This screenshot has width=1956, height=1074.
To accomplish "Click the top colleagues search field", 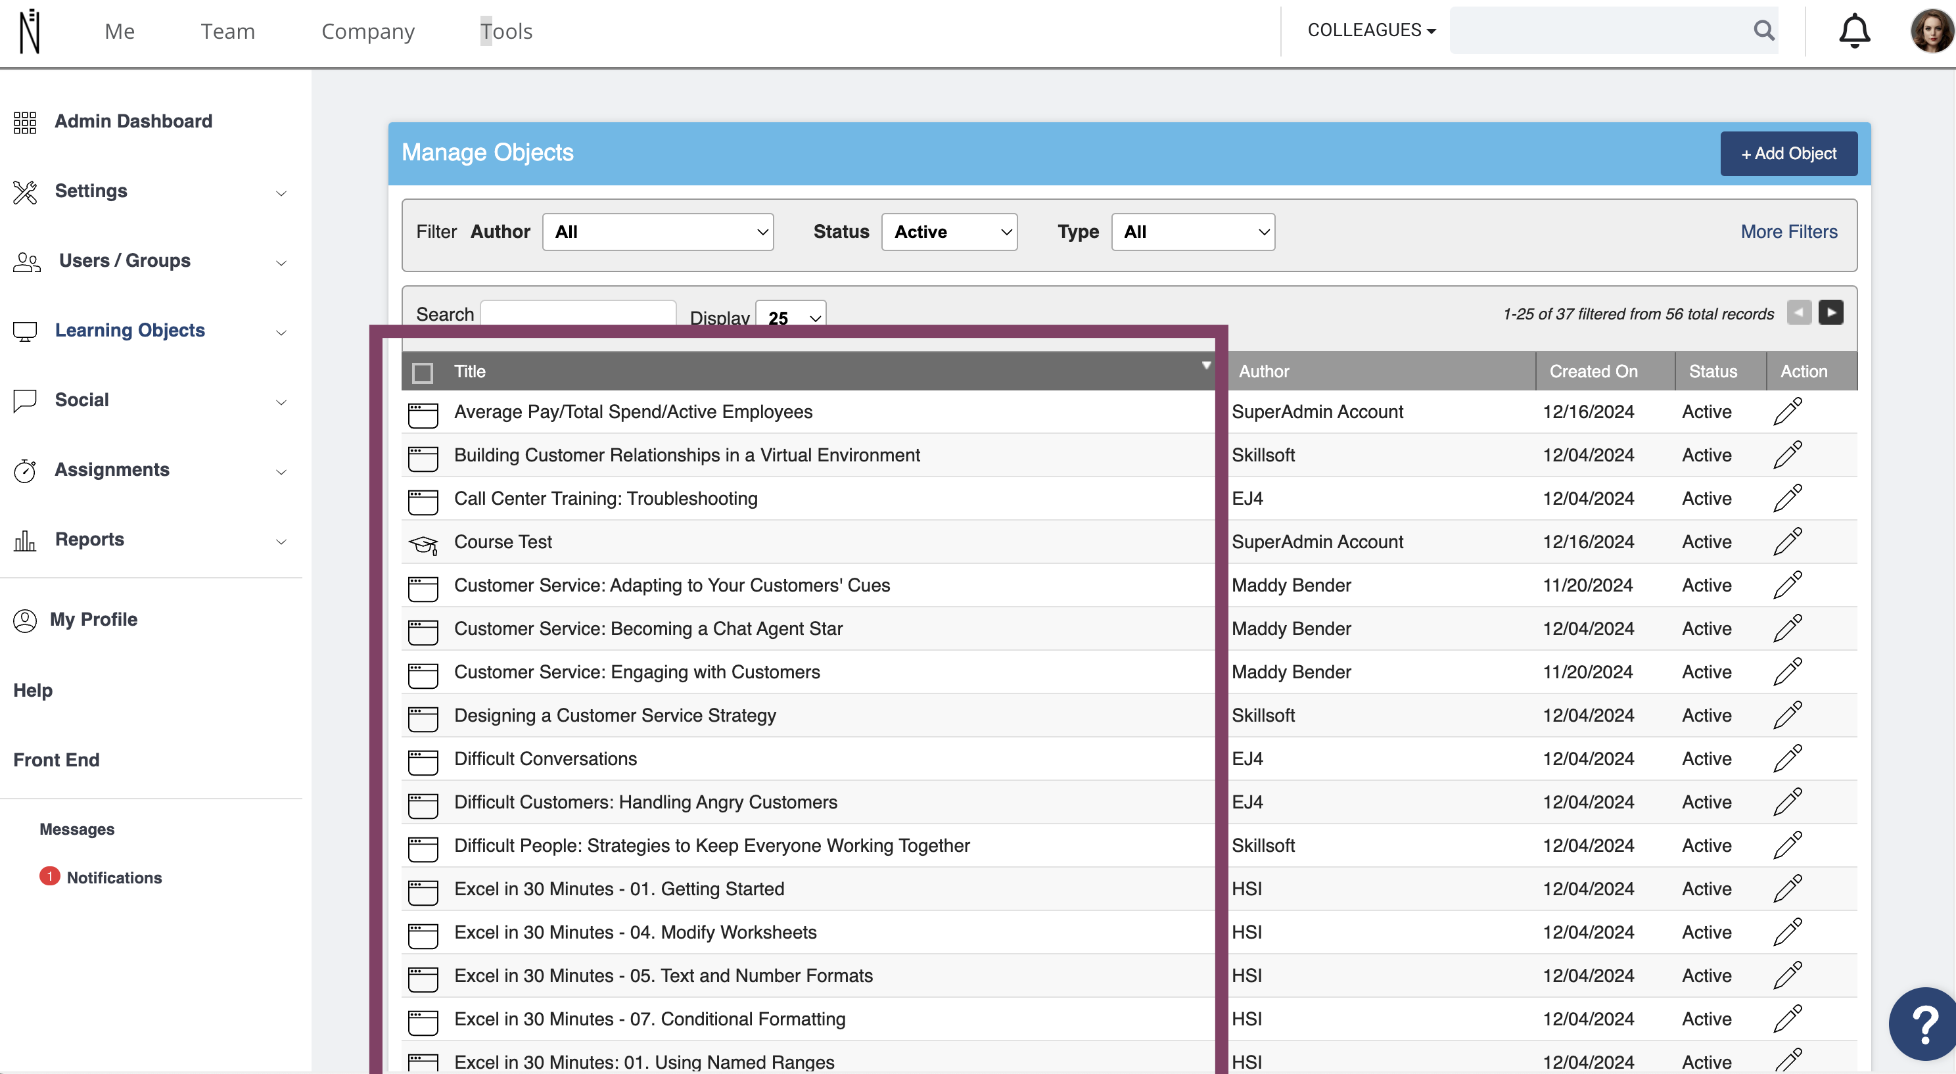I will (x=1600, y=30).
